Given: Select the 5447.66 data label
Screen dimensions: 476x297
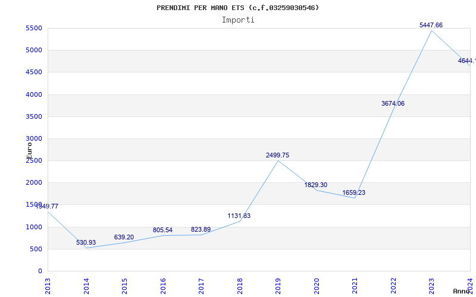Looking at the screenshot, I should (431, 25).
